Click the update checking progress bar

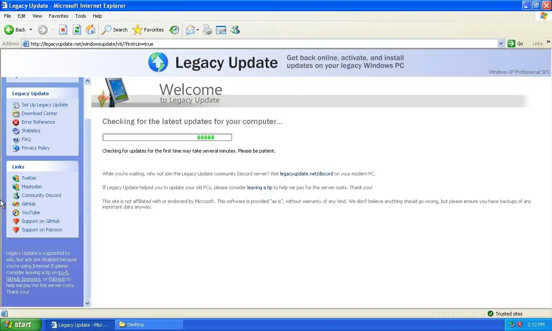pos(167,137)
